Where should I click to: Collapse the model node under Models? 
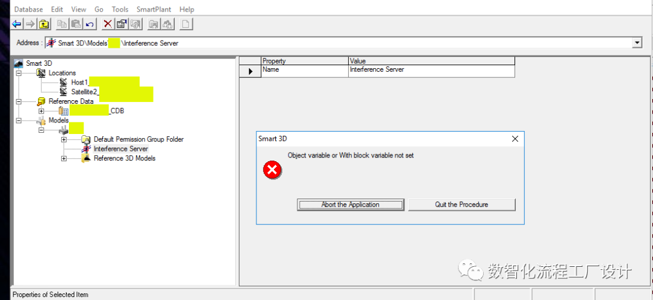41,130
